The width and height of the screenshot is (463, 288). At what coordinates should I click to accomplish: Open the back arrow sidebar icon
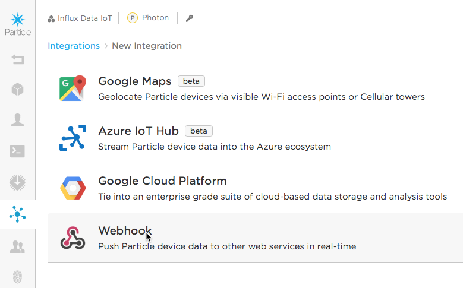click(x=18, y=59)
